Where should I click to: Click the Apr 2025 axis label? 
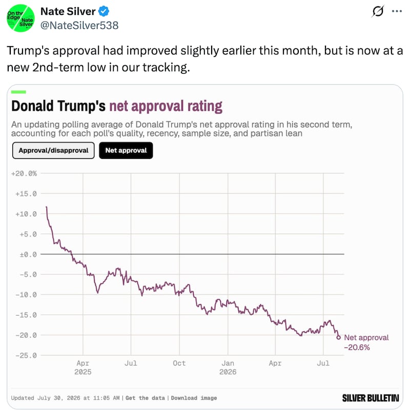click(83, 367)
